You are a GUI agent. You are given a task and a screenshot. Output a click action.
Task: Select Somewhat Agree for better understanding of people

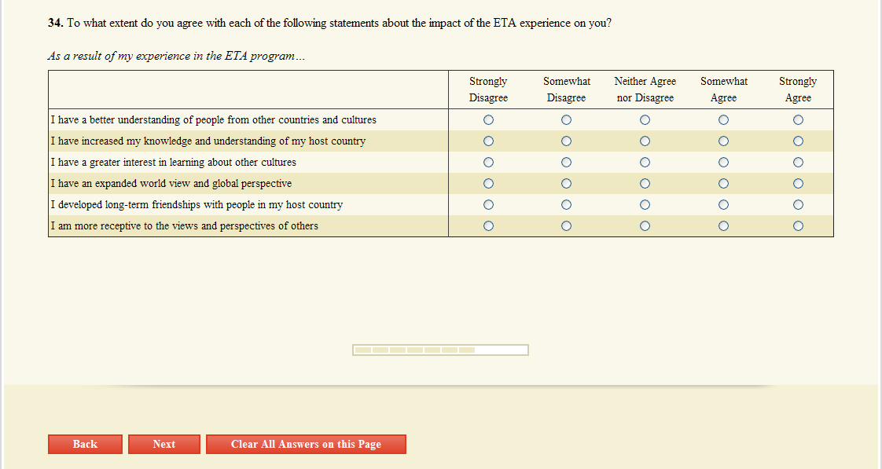point(723,120)
